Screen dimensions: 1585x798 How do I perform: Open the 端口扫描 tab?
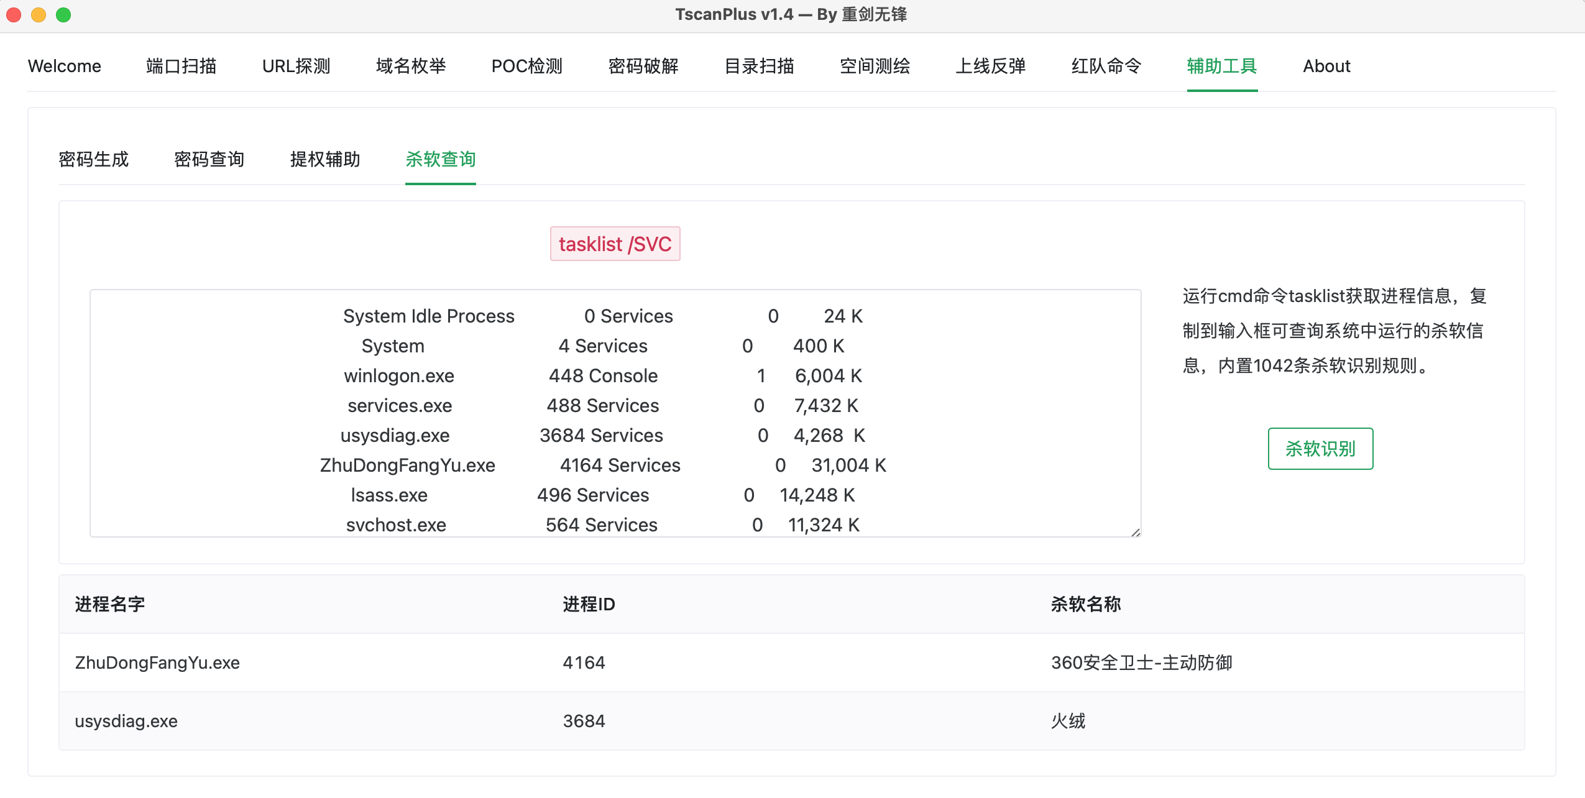pyautogui.click(x=181, y=66)
